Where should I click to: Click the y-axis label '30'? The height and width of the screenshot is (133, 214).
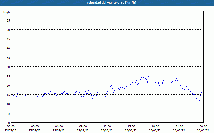coord(8,67)
